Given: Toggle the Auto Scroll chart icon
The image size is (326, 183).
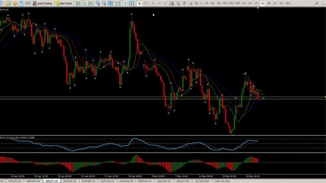Looking at the screenshot, I should [118, 4].
